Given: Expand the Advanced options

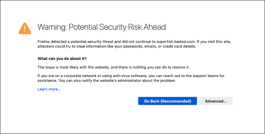Looking at the screenshot, I should point(216,101).
